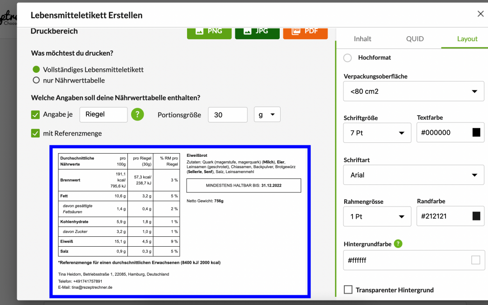Open help icon beside Hintergrundfarbe
This screenshot has height=305, width=488.
coord(398,244)
